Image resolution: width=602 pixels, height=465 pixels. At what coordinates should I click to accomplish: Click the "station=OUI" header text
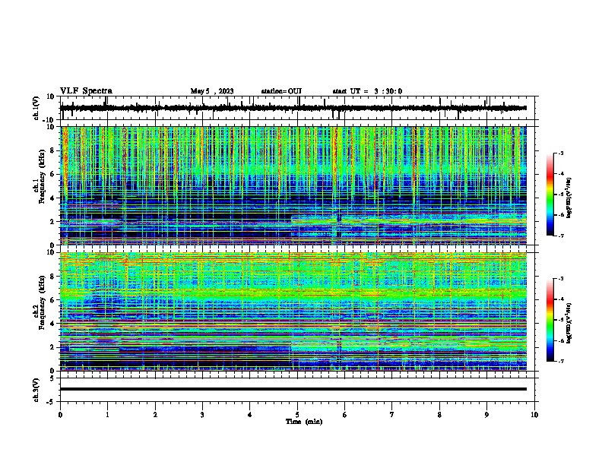pos(281,91)
